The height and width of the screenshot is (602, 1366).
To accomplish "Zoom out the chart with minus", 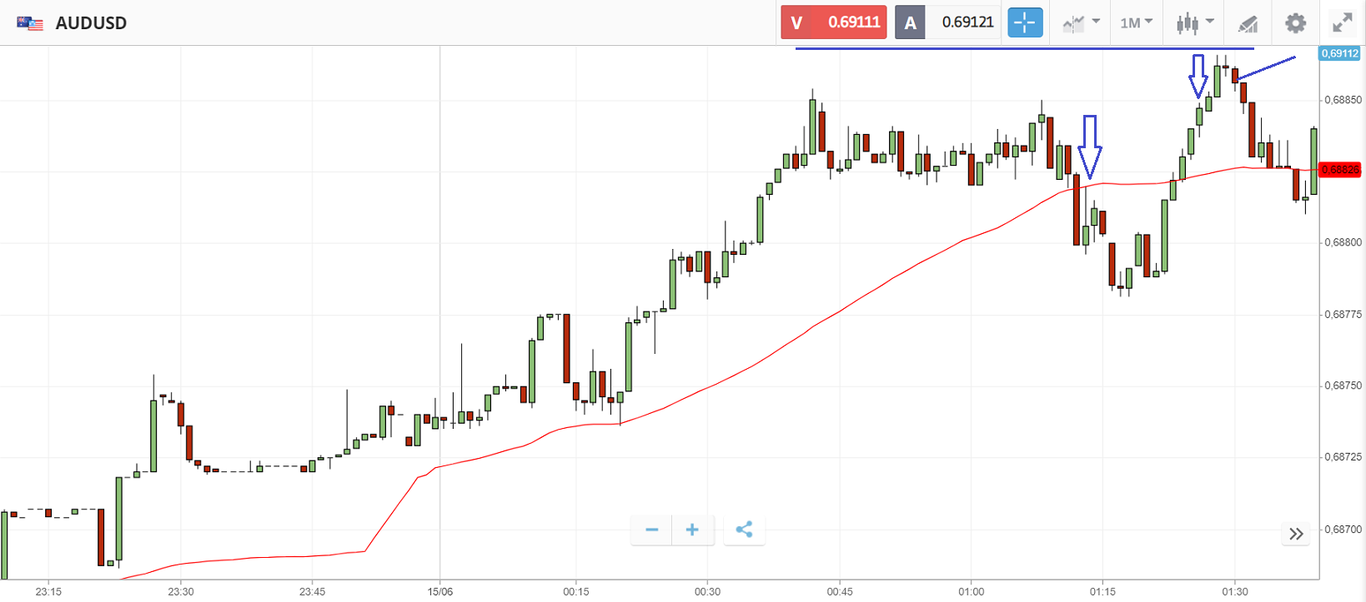I will tap(652, 530).
